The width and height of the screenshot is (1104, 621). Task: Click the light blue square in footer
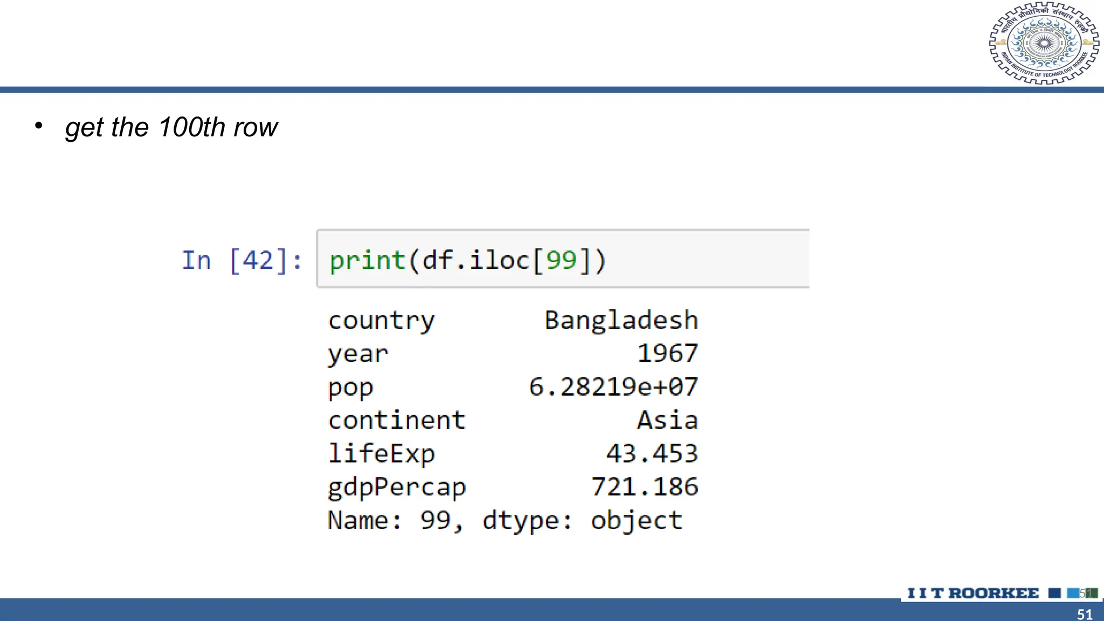[1073, 593]
